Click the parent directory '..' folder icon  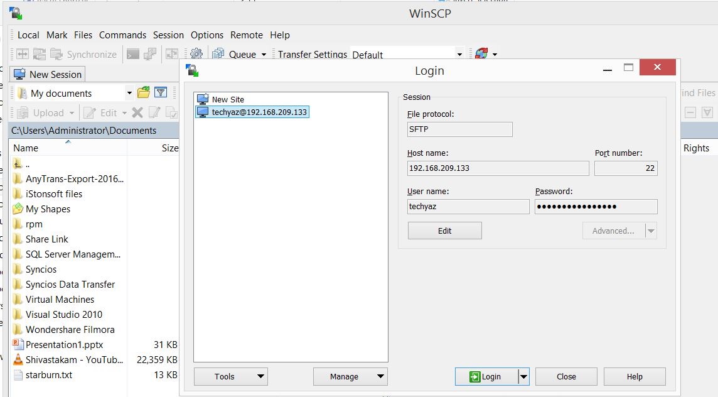(x=18, y=164)
